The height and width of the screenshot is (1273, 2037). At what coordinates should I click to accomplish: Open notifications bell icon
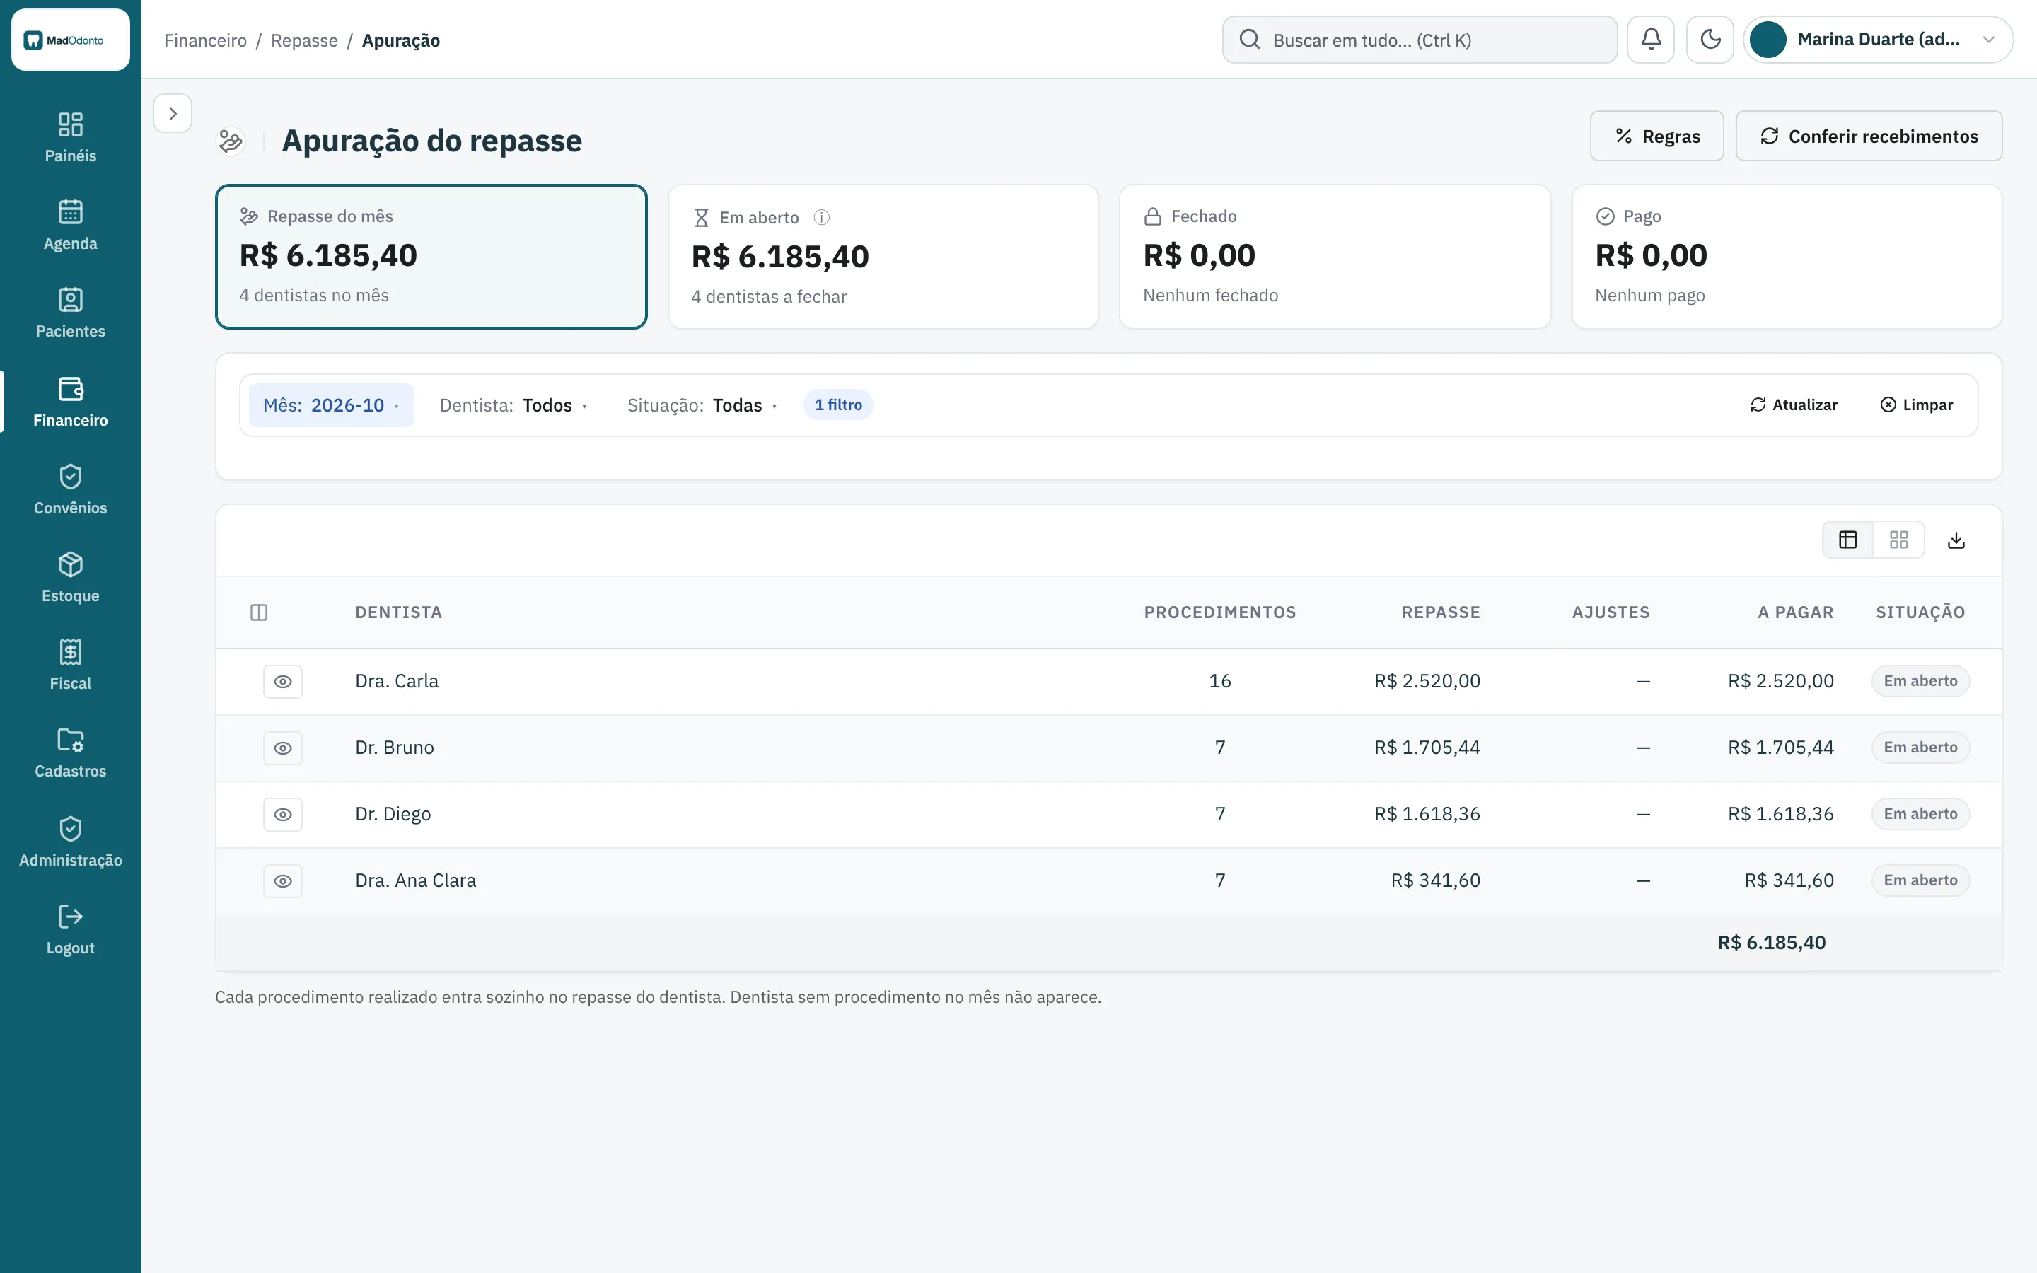[1650, 40]
